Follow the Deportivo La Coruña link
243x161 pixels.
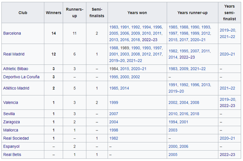[21, 77]
